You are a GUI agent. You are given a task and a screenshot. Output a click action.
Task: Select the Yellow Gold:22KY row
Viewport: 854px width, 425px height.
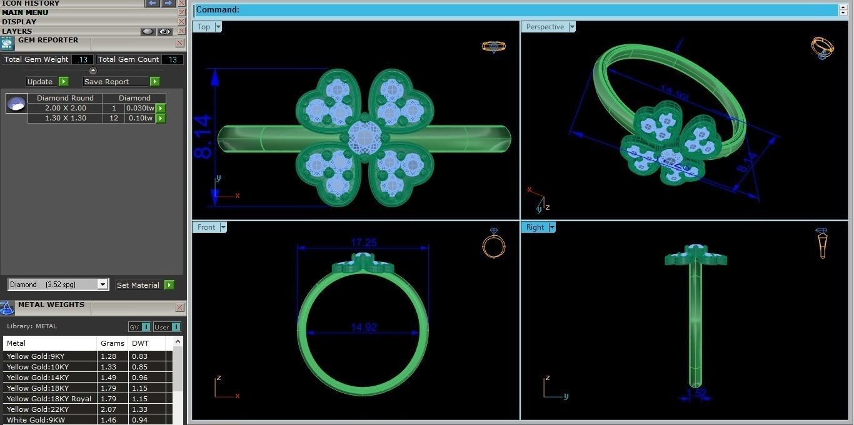pyautogui.click(x=88, y=409)
